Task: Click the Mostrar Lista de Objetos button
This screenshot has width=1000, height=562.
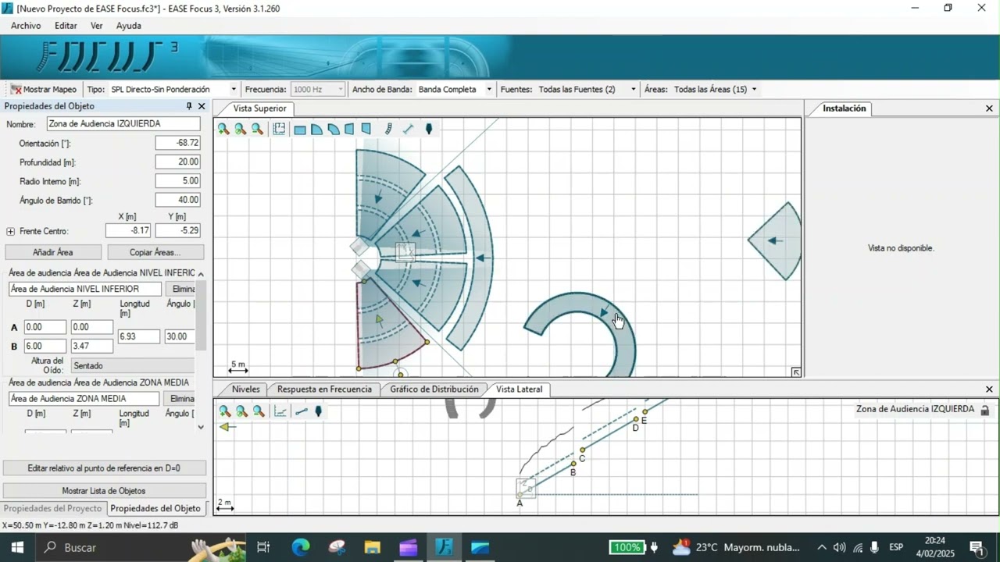Action: tap(105, 491)
